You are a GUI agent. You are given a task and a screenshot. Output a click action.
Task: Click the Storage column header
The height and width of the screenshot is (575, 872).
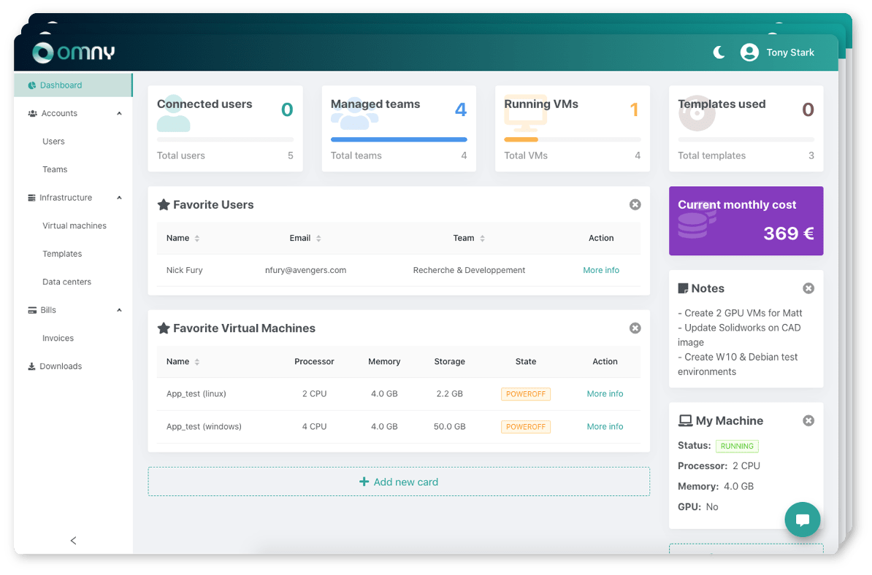click(449, 361)
